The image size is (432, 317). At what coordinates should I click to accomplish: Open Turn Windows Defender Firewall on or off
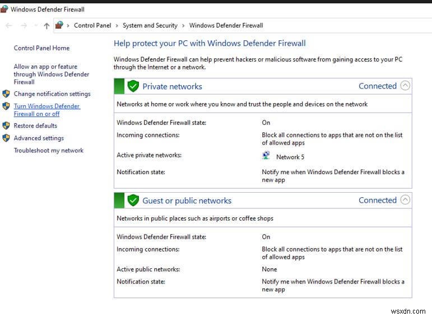click(47, 110)
